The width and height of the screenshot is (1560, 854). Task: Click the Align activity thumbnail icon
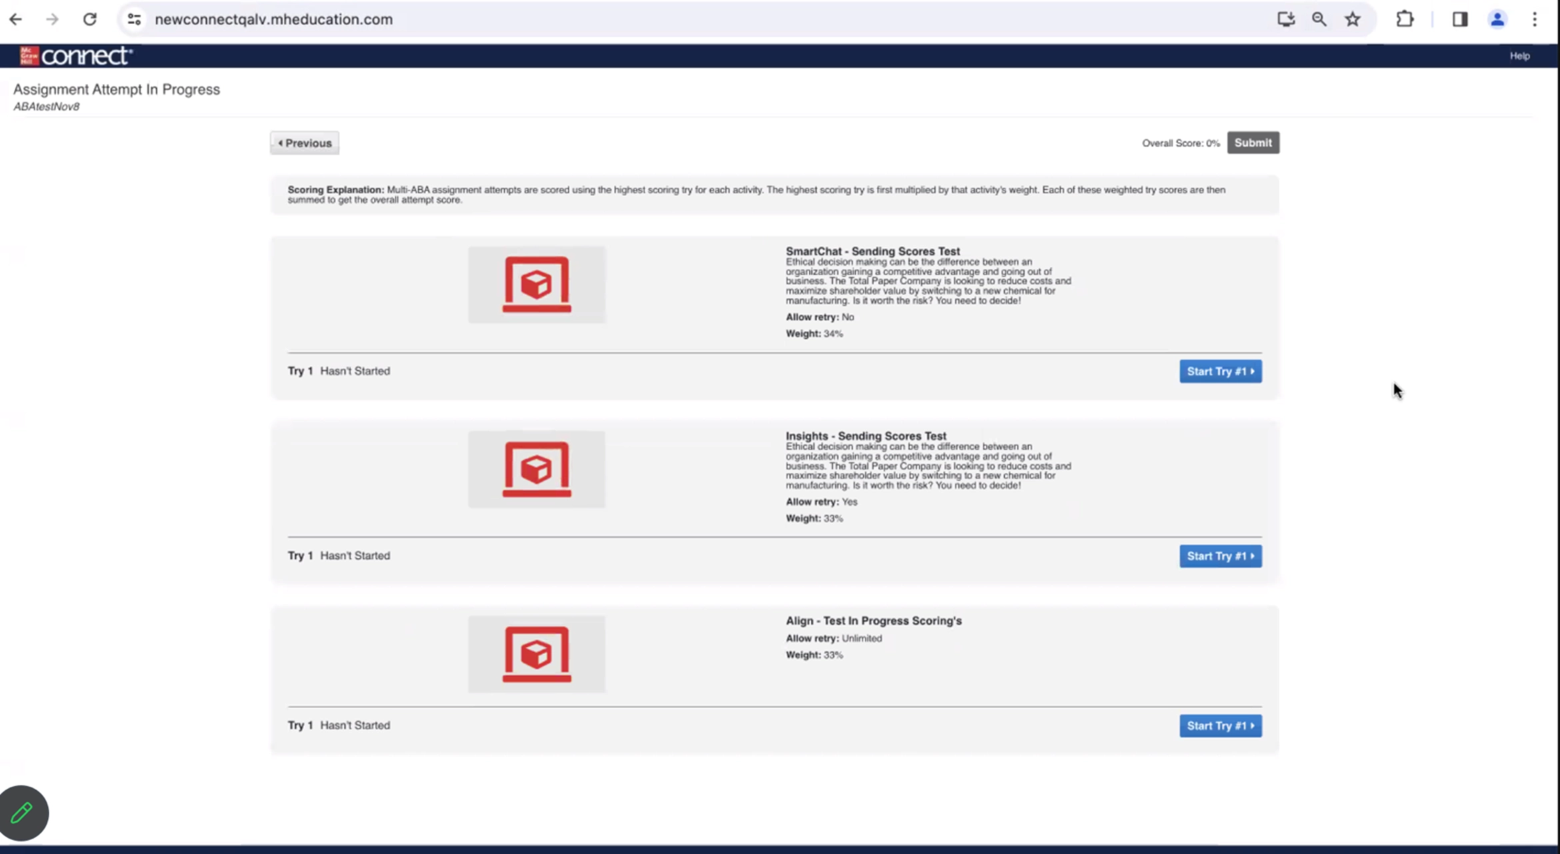(x=537, y=654)
